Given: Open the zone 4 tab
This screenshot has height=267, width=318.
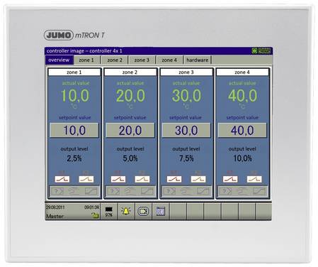Looking at the screenshot, I should pyautogui.click(x=169, y=60).
